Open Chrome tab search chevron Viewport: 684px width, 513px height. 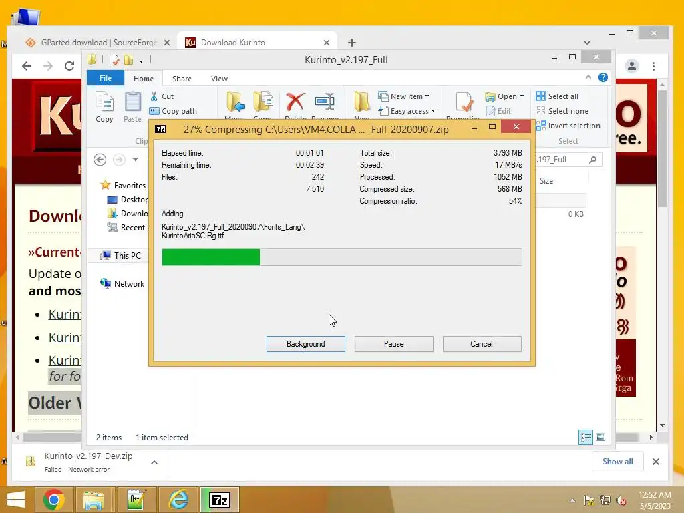tap(586, 43)
